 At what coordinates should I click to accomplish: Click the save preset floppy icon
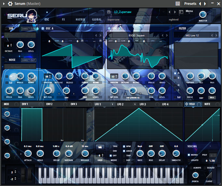[109, 12]
